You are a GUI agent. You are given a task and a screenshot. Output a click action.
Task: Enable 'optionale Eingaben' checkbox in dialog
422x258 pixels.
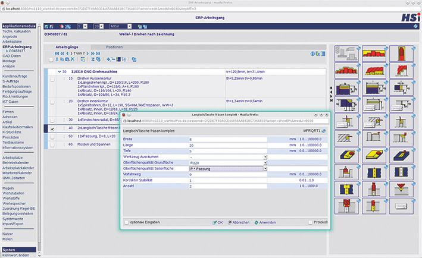pos(127,222)
